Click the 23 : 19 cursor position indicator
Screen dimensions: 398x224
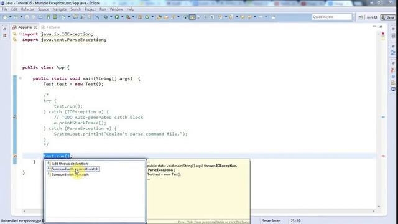point(295,221)
